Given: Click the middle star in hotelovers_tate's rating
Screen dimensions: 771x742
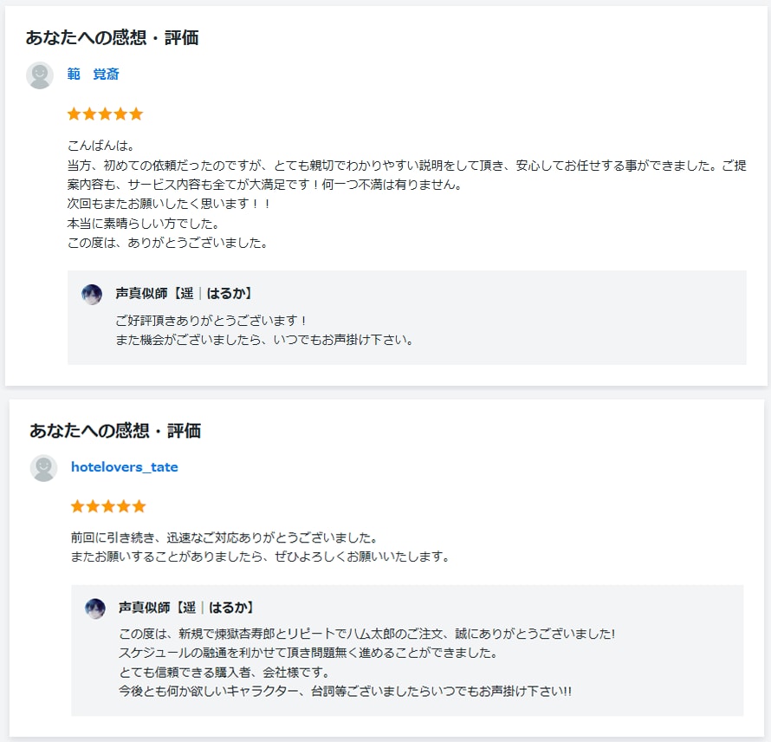Looking at the screenshot, I should click(108, 506).
